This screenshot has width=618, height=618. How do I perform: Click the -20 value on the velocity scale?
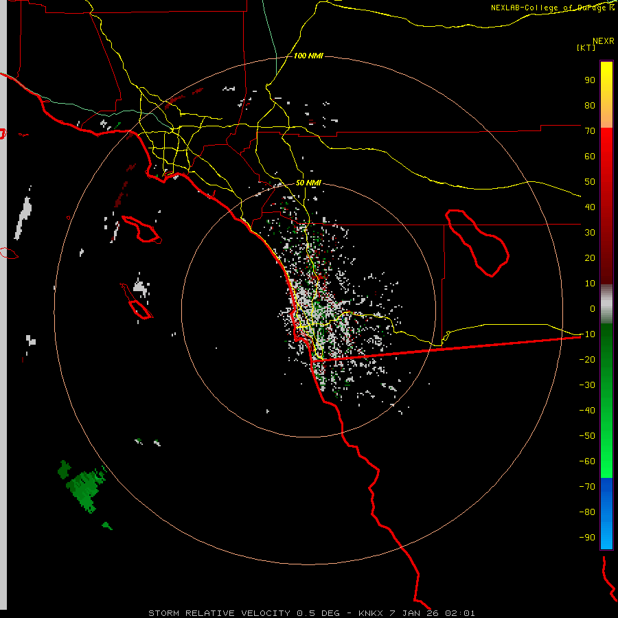click(x=587, y=360)
